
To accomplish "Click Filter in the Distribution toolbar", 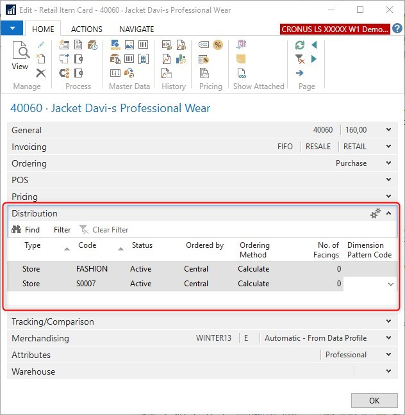I will tap(62, 230).
